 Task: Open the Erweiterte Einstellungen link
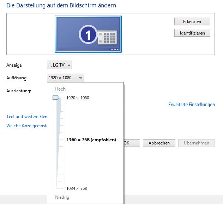click(x=192, y=105)
